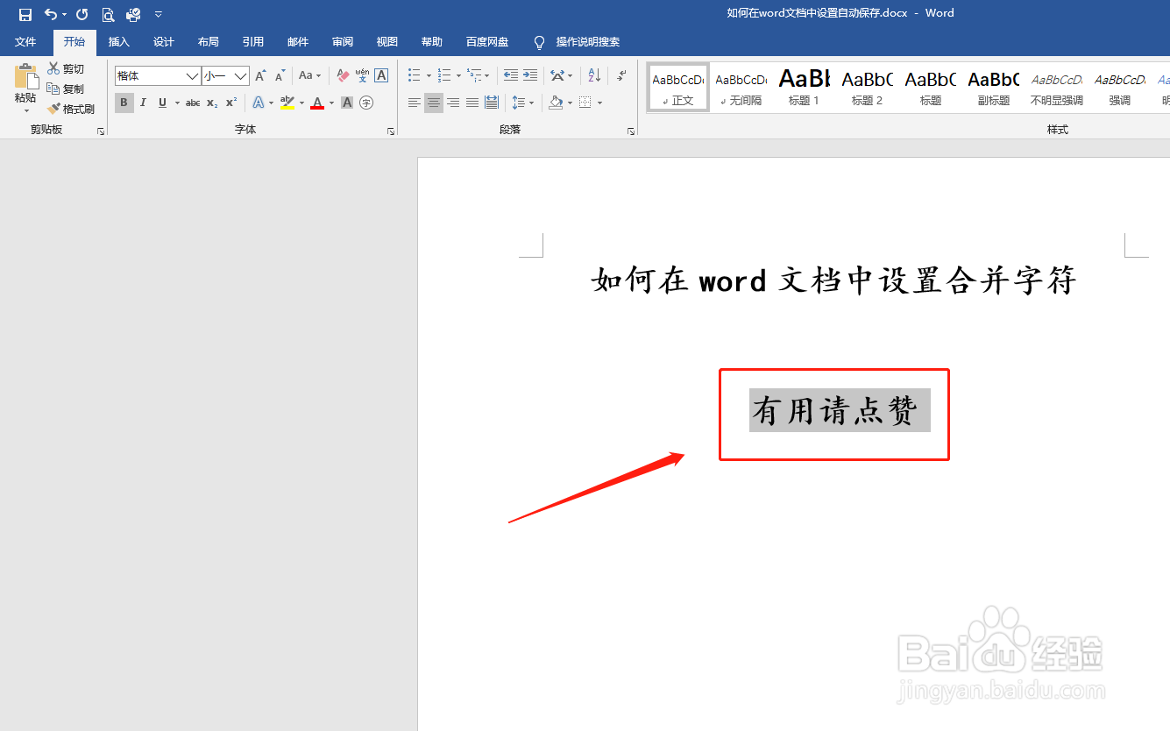This screenshot has width=1170, height=731.
Task: Switch to the 审阅 (Review) tab
Action: click(x=343, y=42)
